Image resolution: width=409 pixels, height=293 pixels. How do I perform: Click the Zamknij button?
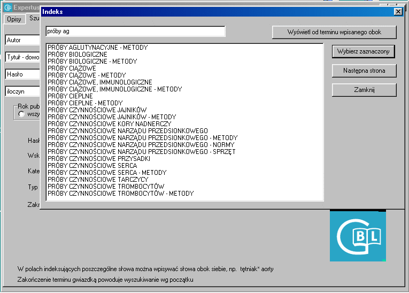pos(364,90)
